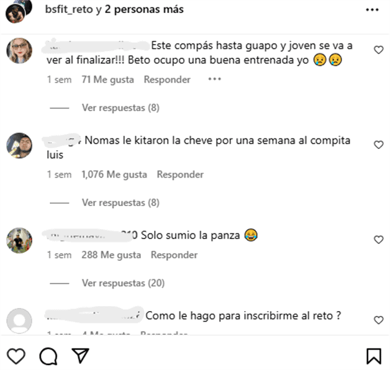View who liked: 288 Me gusta
The height and width of the screenshot is (370, 390).
click(111, 255)
